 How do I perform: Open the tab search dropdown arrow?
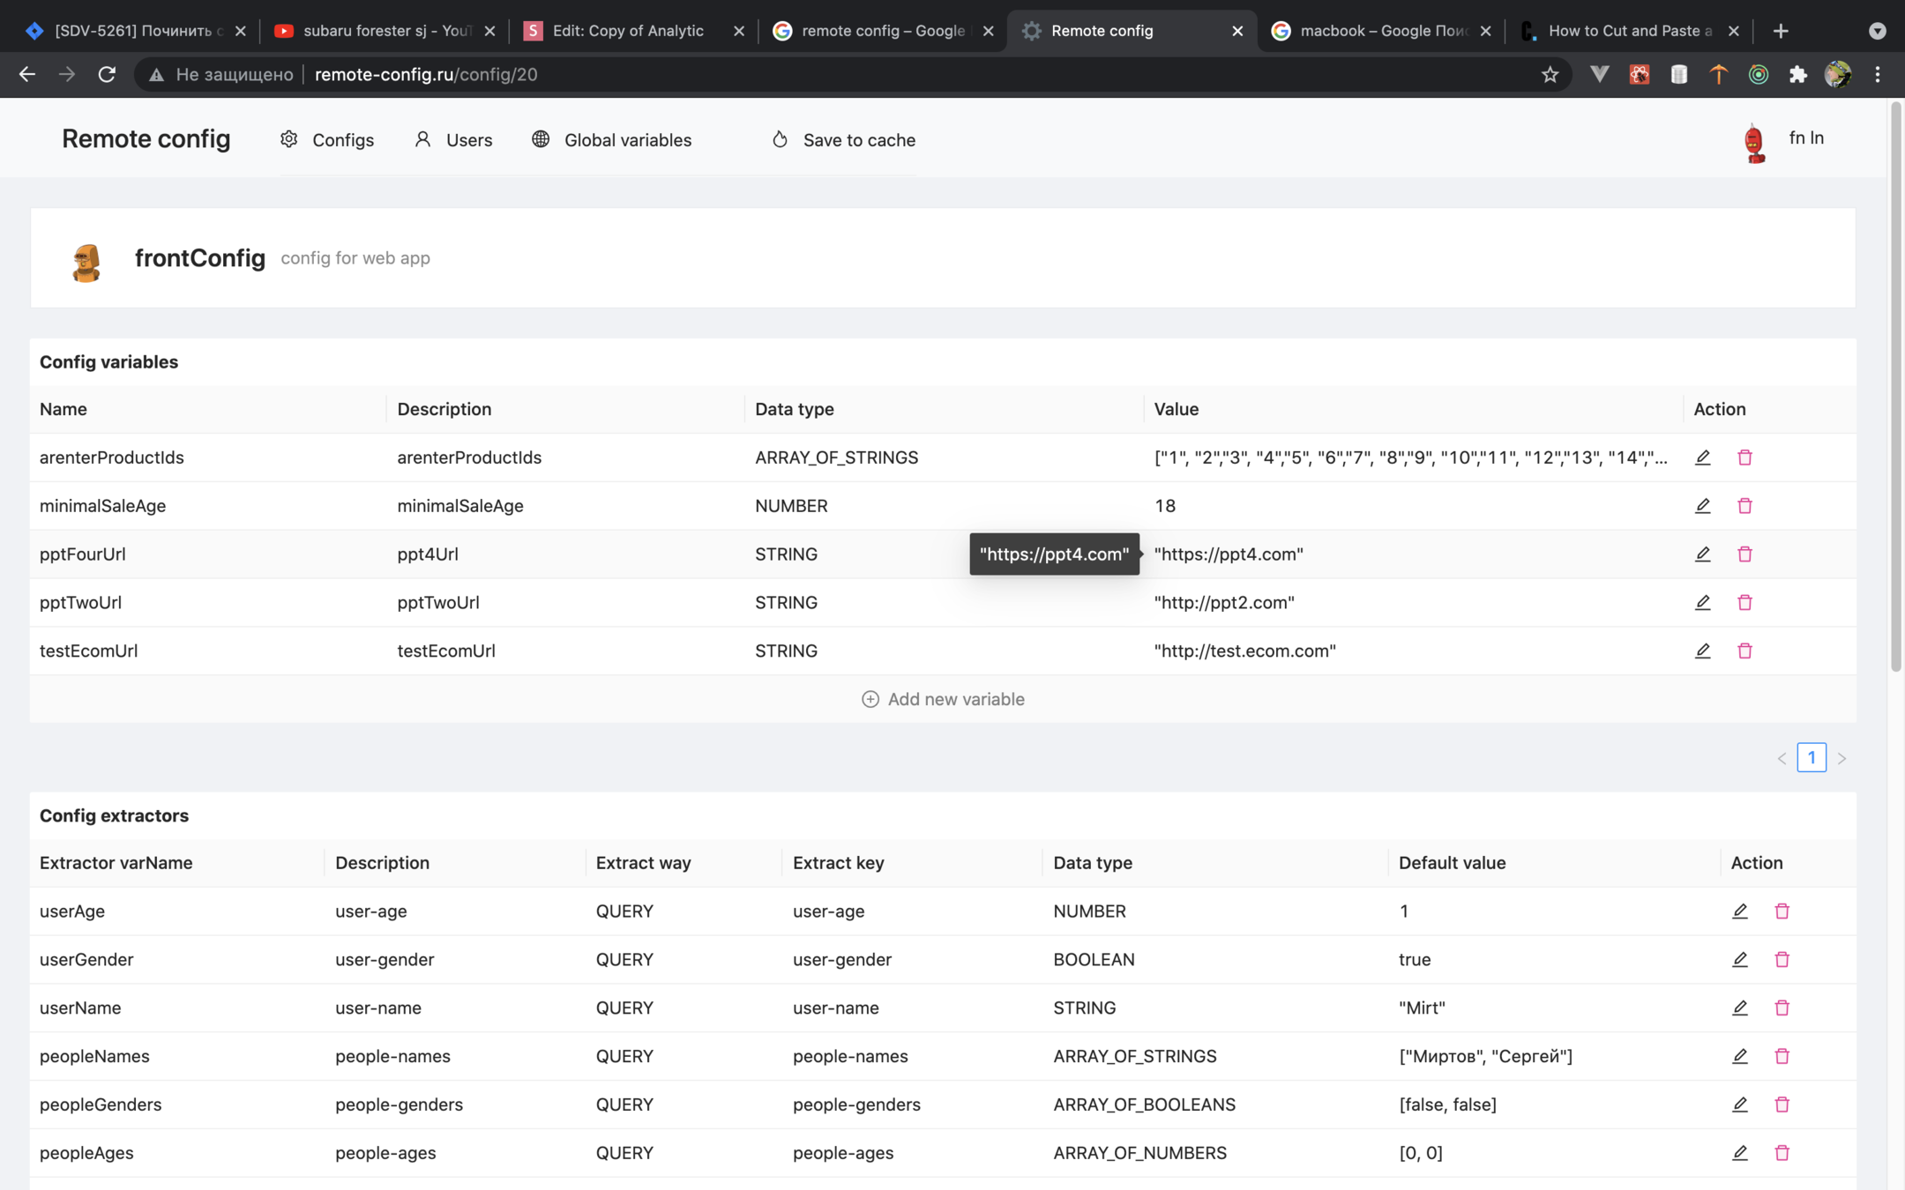point(1877,31)
